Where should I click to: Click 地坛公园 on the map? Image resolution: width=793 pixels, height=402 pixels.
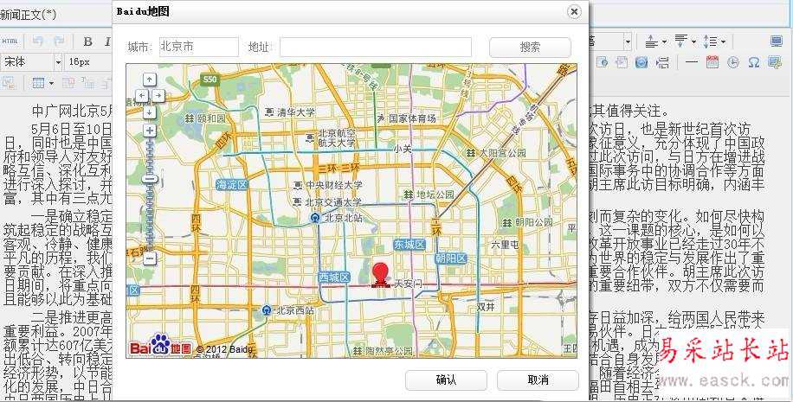click(x=429, y=194)
